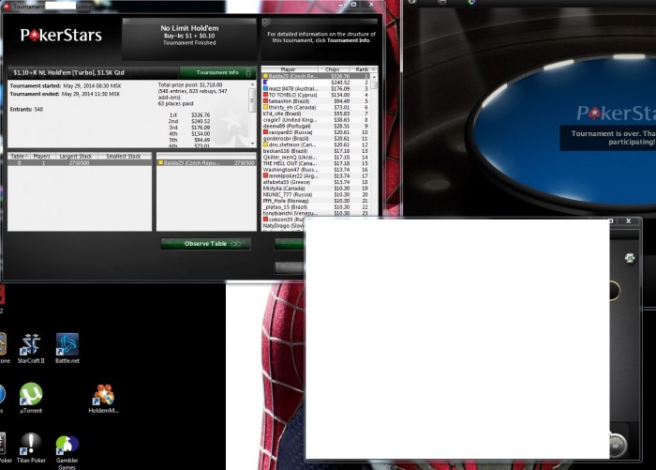The width and height of the screenshot is (656, 470).
Task: Select beckan116 (Brazil) row
Action: coord(316,151)
